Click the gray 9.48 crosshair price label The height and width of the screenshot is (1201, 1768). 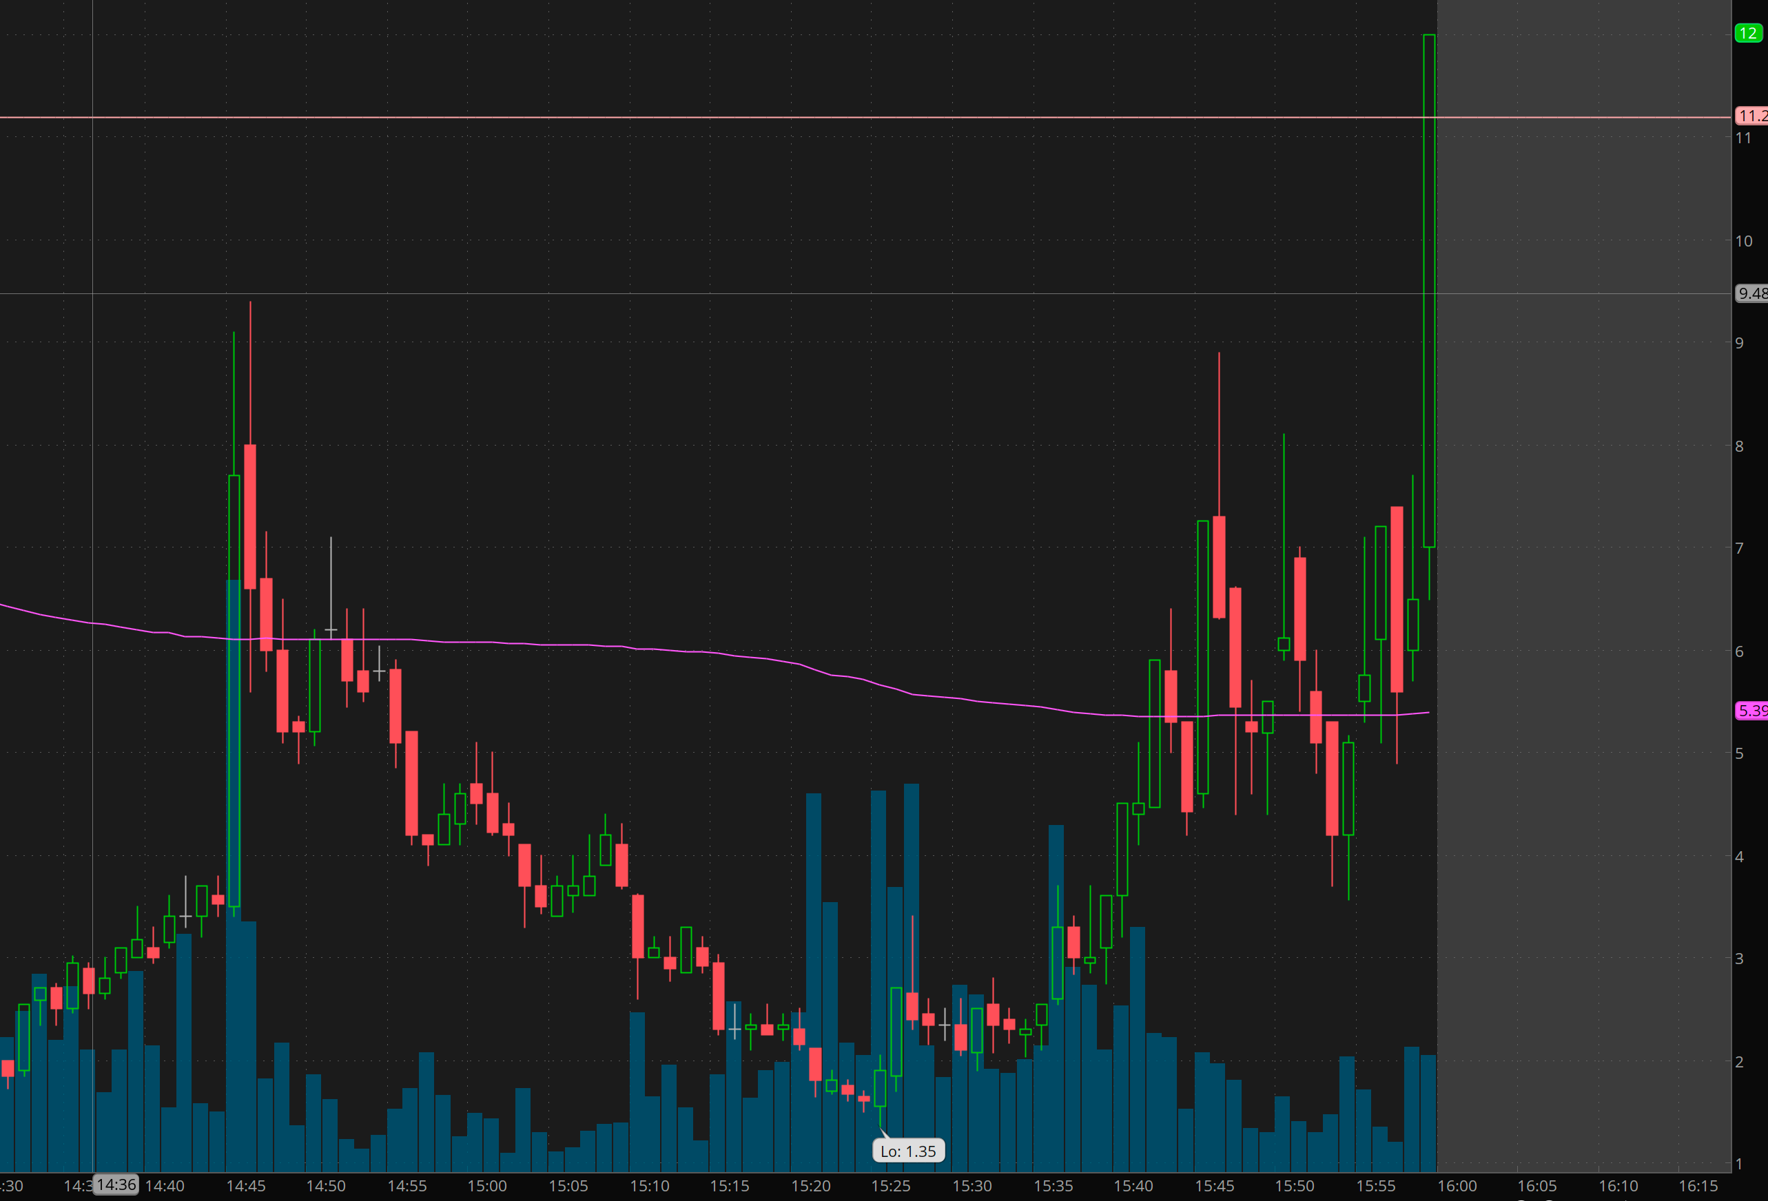click(1751, 293)
